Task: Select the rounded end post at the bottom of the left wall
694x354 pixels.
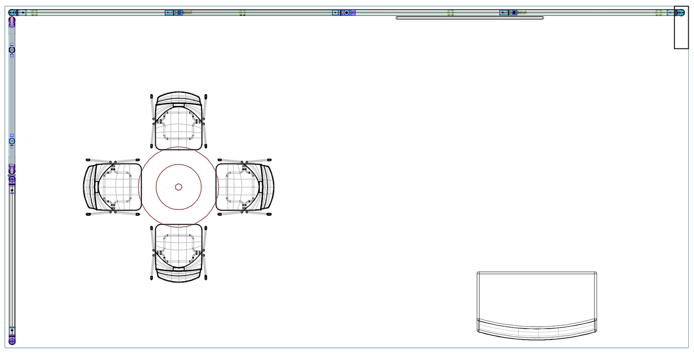Action: (x=12, y=341)
